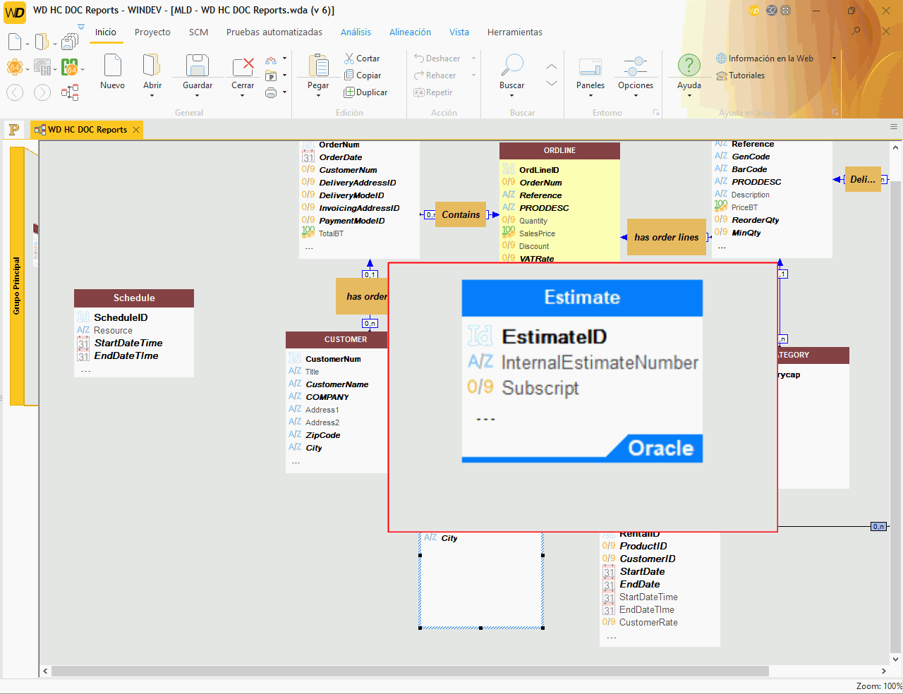
Task: Open the Cerrar dropdown arrow
Action: 243,96
